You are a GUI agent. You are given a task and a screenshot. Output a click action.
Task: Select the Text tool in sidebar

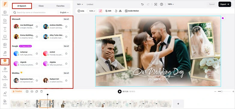[5, 29]
